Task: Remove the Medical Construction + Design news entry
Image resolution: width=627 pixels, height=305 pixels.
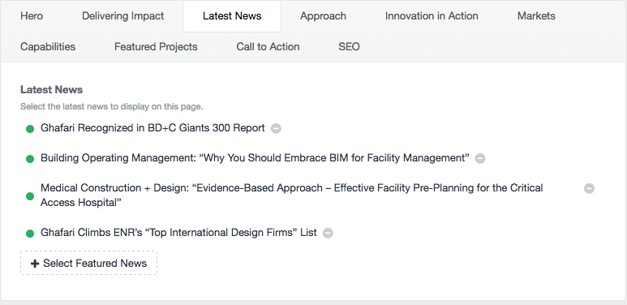Action: point(589,188)
